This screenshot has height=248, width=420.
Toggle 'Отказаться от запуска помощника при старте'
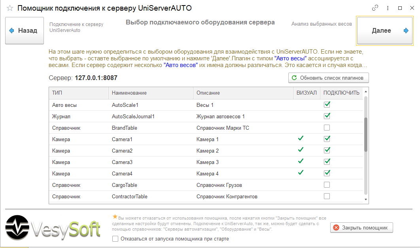click(115, 239)
